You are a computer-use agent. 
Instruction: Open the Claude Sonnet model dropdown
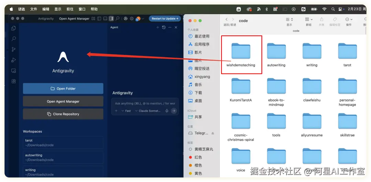tap(148, 111)
